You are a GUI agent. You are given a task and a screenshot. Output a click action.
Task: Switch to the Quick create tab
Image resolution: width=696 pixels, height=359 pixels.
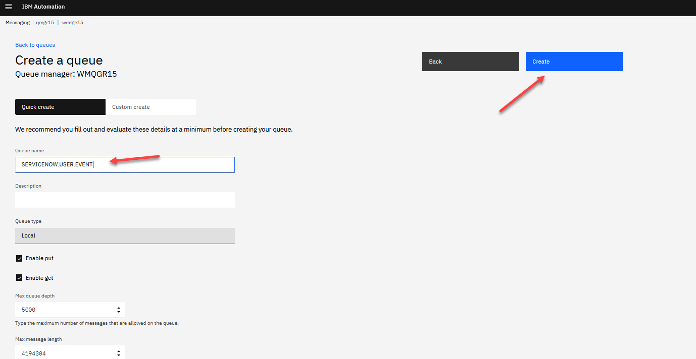60,107
